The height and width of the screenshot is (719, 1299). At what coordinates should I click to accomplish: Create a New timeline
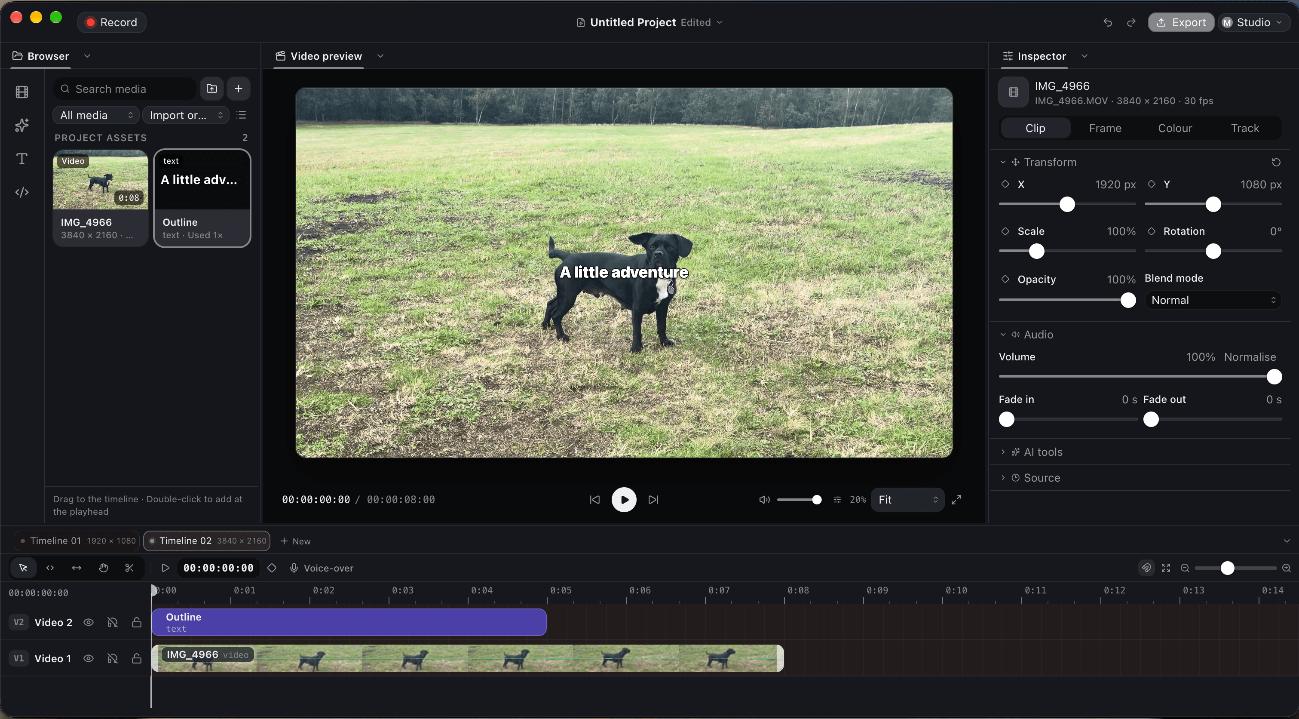[295, 541]
